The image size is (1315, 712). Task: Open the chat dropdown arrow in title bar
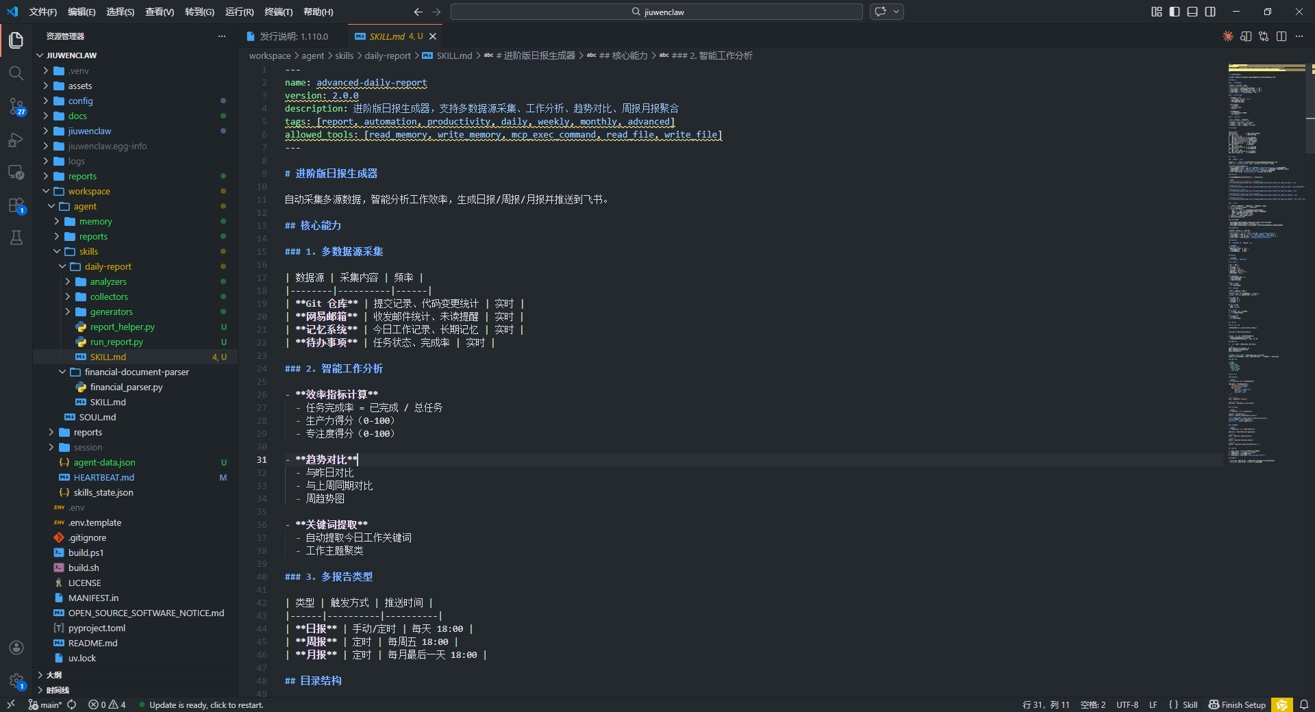pos(896,12)
